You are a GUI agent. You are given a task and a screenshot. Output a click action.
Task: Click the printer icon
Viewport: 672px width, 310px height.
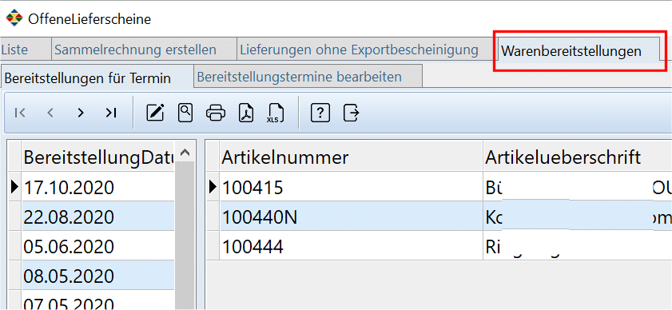click(x=216, y=113)
